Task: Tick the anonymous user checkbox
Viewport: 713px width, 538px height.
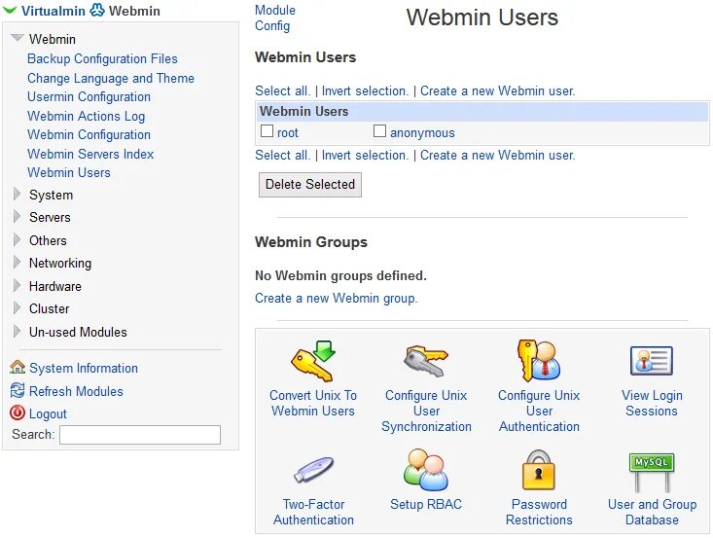Action: (379, 131)
